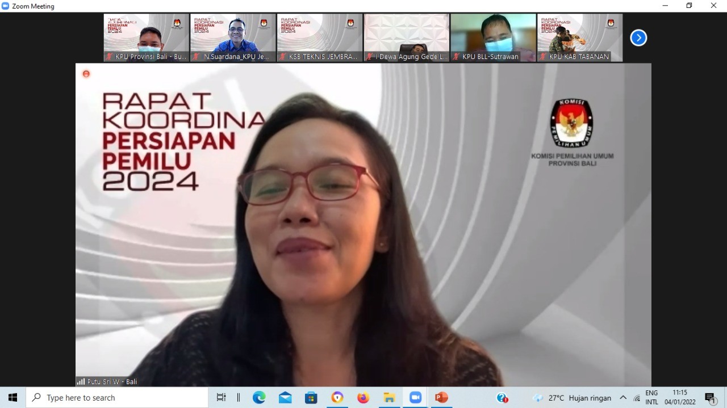The image size is (727, 408).
Task: Open Firefox from the taskbar
Action: click(x=363, y=398)
